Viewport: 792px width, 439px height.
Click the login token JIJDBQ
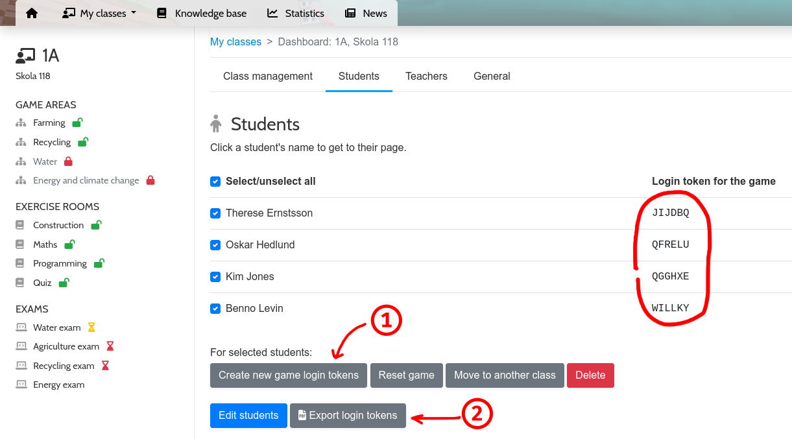[x=671, y=213]
